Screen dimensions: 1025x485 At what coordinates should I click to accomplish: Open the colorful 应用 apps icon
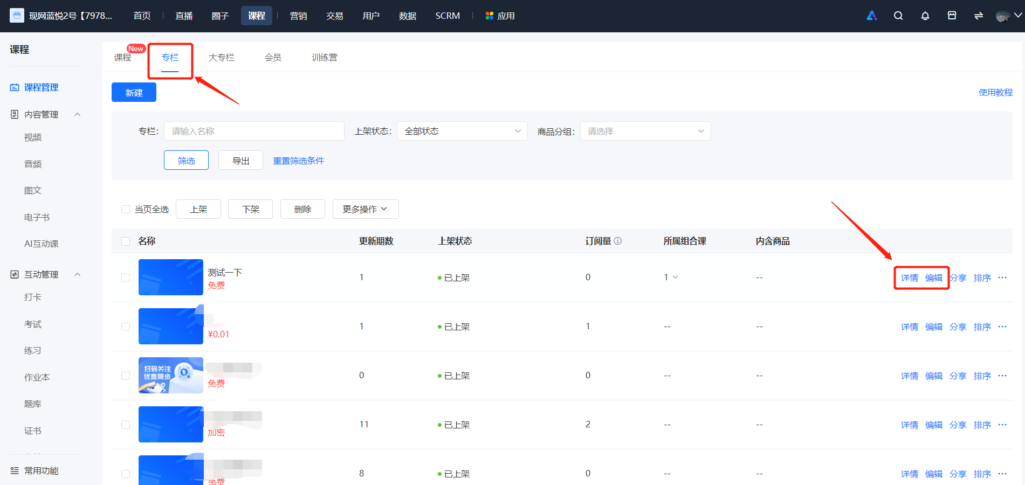coord(490,16)
